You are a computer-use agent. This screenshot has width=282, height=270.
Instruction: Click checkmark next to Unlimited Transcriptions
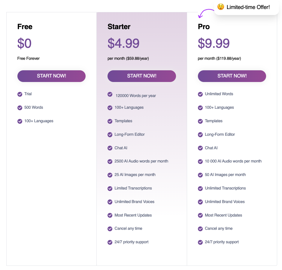click(200, 189)
